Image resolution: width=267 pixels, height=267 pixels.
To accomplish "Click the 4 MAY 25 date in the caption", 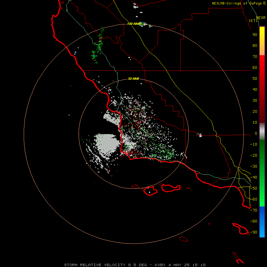I will (x=179, y=265).
